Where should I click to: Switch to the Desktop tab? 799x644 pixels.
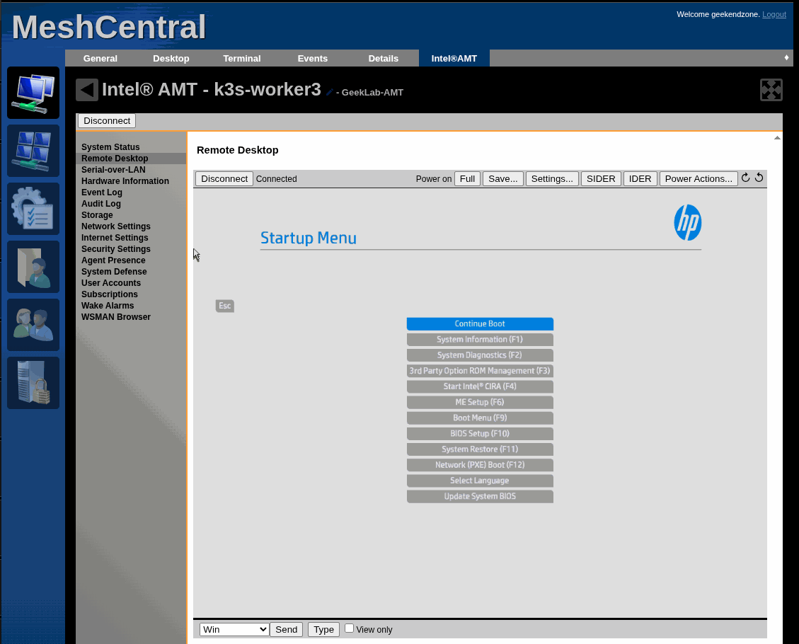point(171,59)
